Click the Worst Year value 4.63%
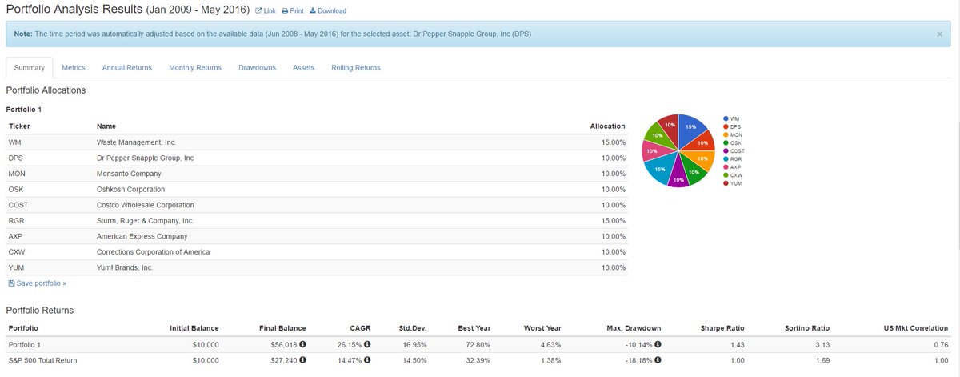The height and width of the screenshot is (377, 960). (551, 344)
